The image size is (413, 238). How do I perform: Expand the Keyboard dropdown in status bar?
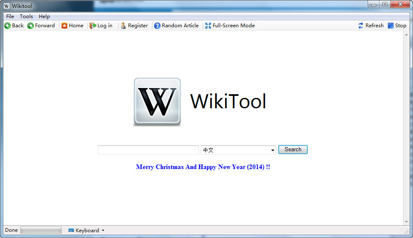click(x=102, y=230)
